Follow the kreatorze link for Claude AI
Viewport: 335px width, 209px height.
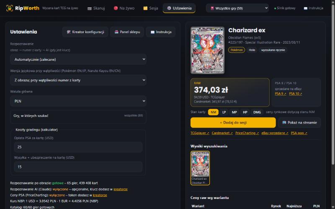tap(121, 189)
